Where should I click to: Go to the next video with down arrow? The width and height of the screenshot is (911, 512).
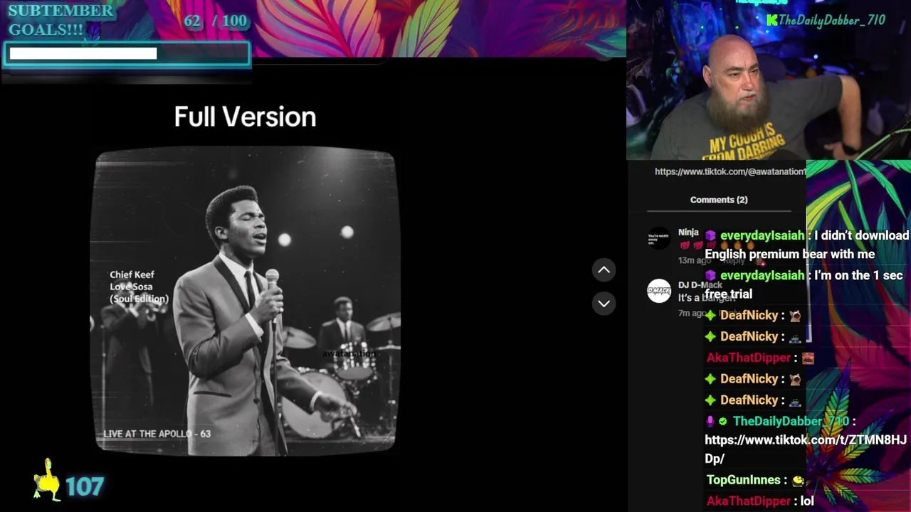604,304
